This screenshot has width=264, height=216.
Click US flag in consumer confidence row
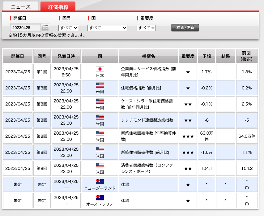100,166
